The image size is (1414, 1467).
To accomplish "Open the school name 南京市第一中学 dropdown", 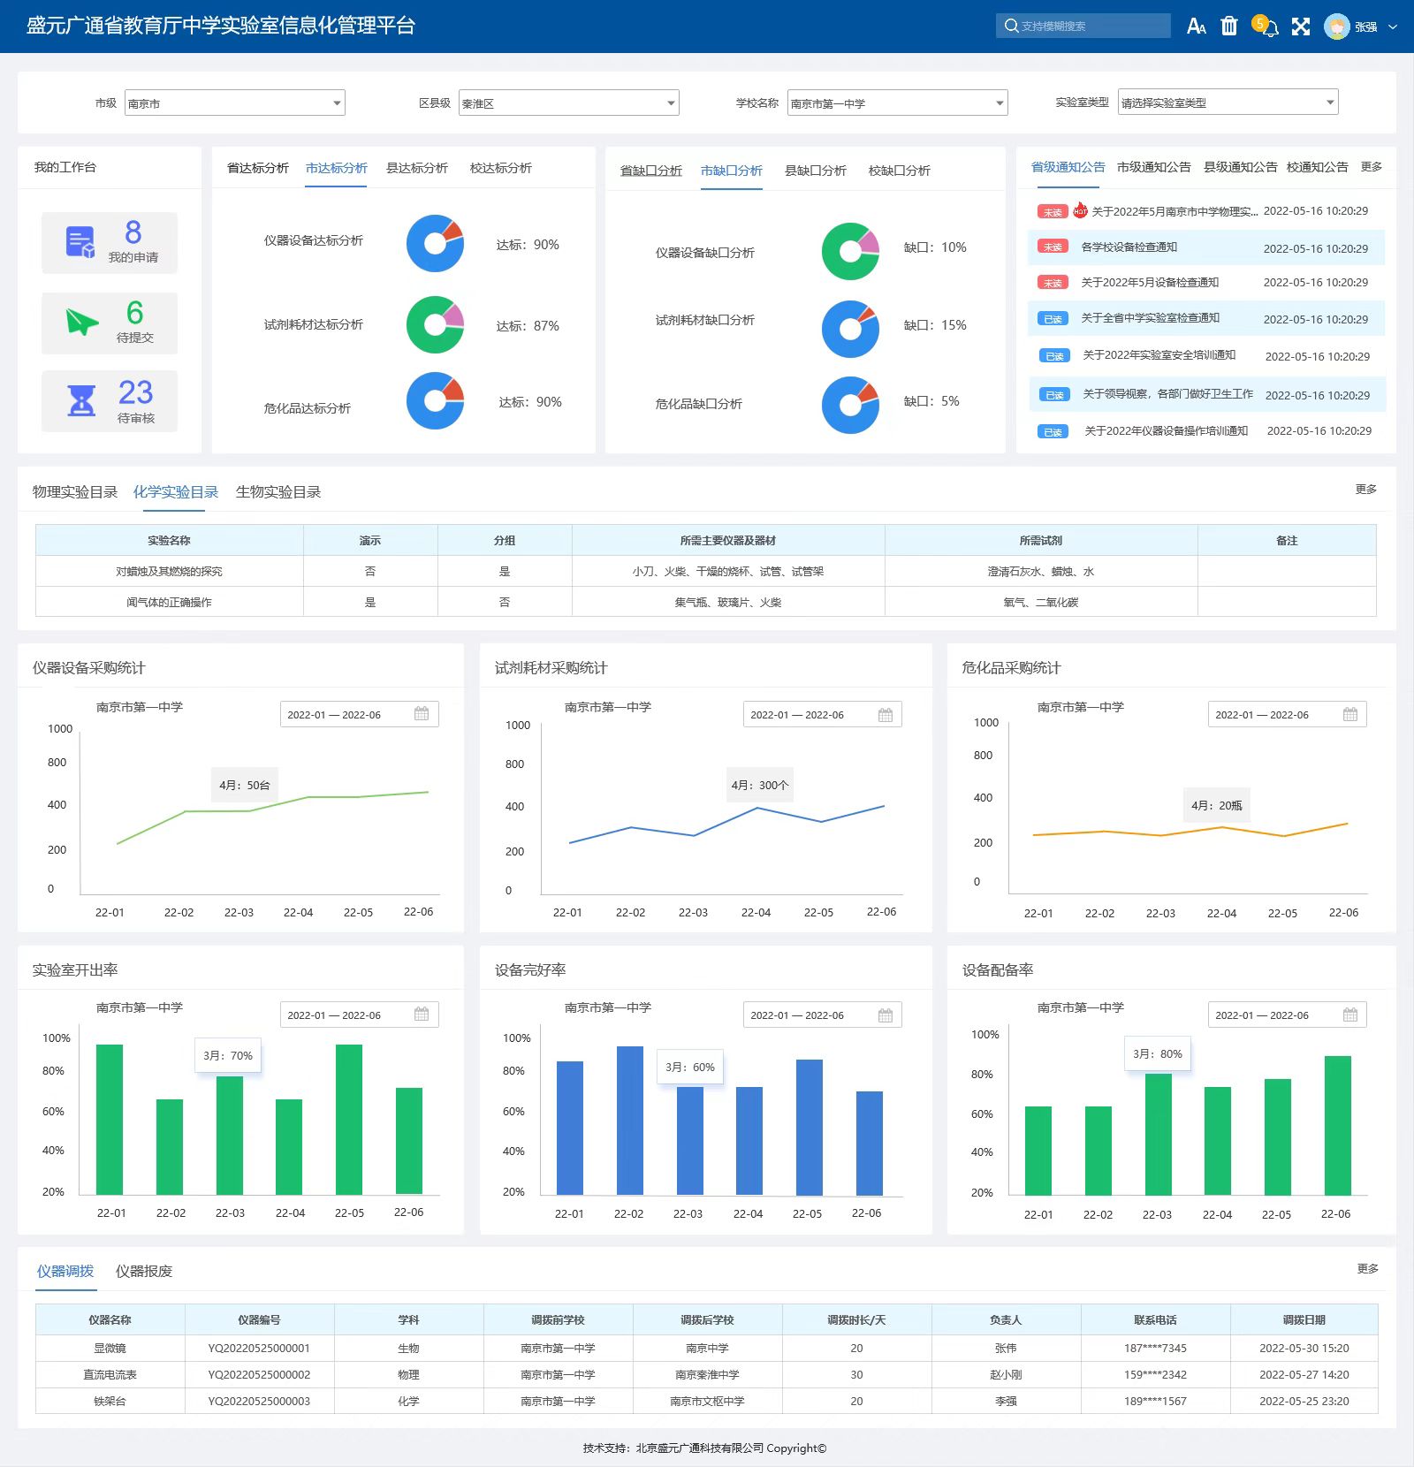I will tap(897, 103).
